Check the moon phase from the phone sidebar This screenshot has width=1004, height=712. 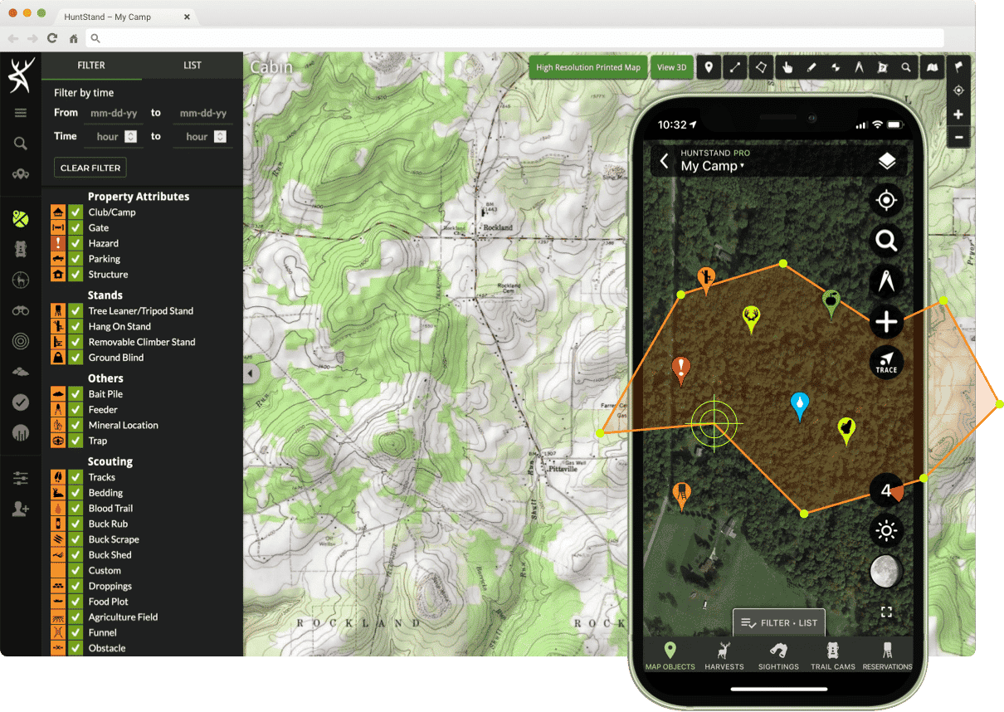point(886,571)
